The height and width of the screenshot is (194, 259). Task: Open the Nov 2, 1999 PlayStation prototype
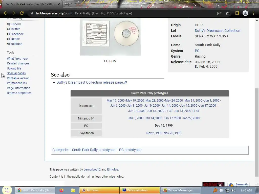click(x=154, y=133)
